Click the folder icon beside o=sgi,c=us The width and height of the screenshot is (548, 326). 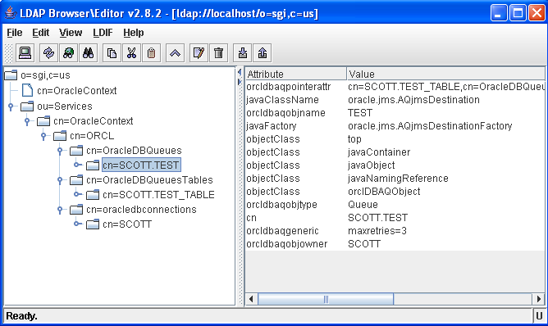click(x=11, y=75)
